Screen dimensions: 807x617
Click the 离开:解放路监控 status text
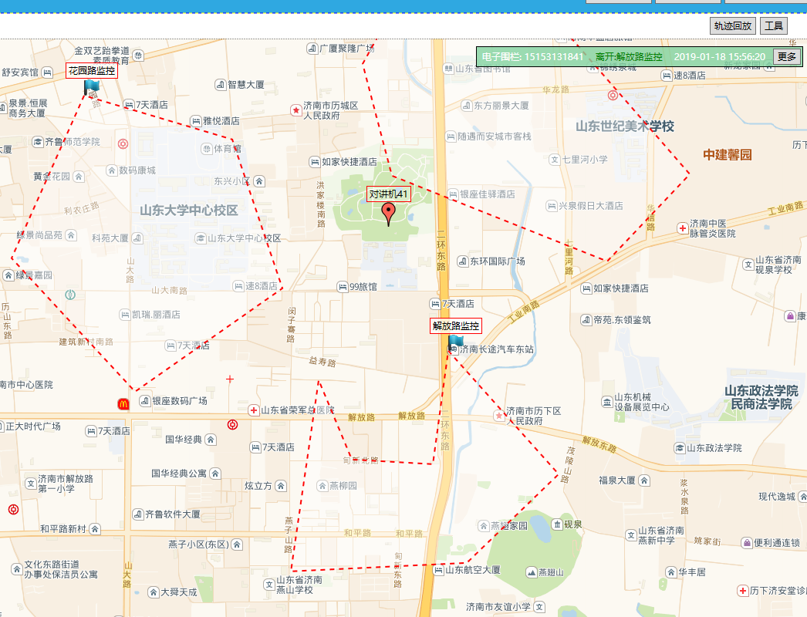(629, 57)
